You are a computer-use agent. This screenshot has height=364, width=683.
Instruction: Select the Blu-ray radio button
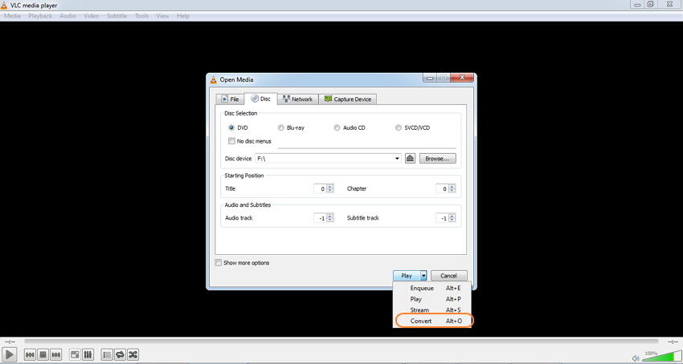pyautogui.click(x=281, y=127)
